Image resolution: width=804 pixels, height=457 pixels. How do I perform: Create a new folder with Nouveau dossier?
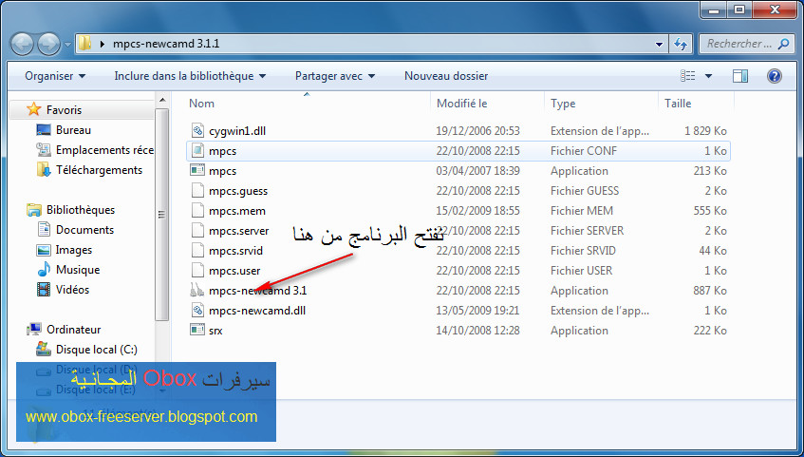pyautogui.click(x=446, y=76)
